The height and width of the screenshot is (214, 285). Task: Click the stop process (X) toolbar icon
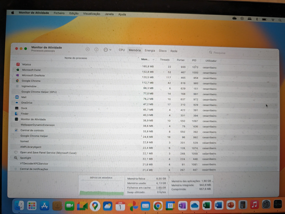pyautogui.click(x=88, y=49)
